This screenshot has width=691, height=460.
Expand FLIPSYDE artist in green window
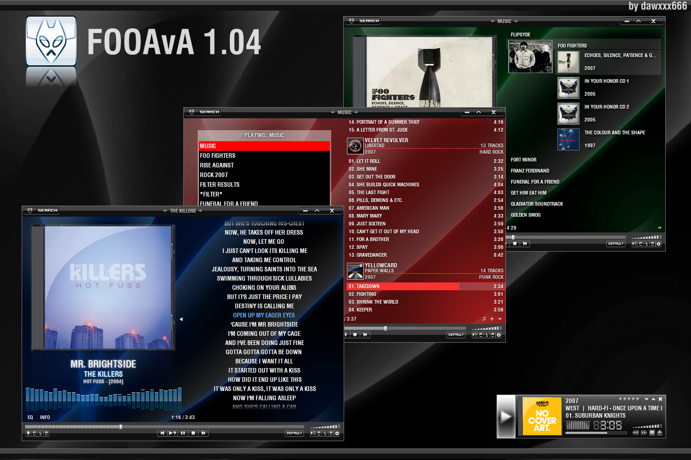coord(521,34)
